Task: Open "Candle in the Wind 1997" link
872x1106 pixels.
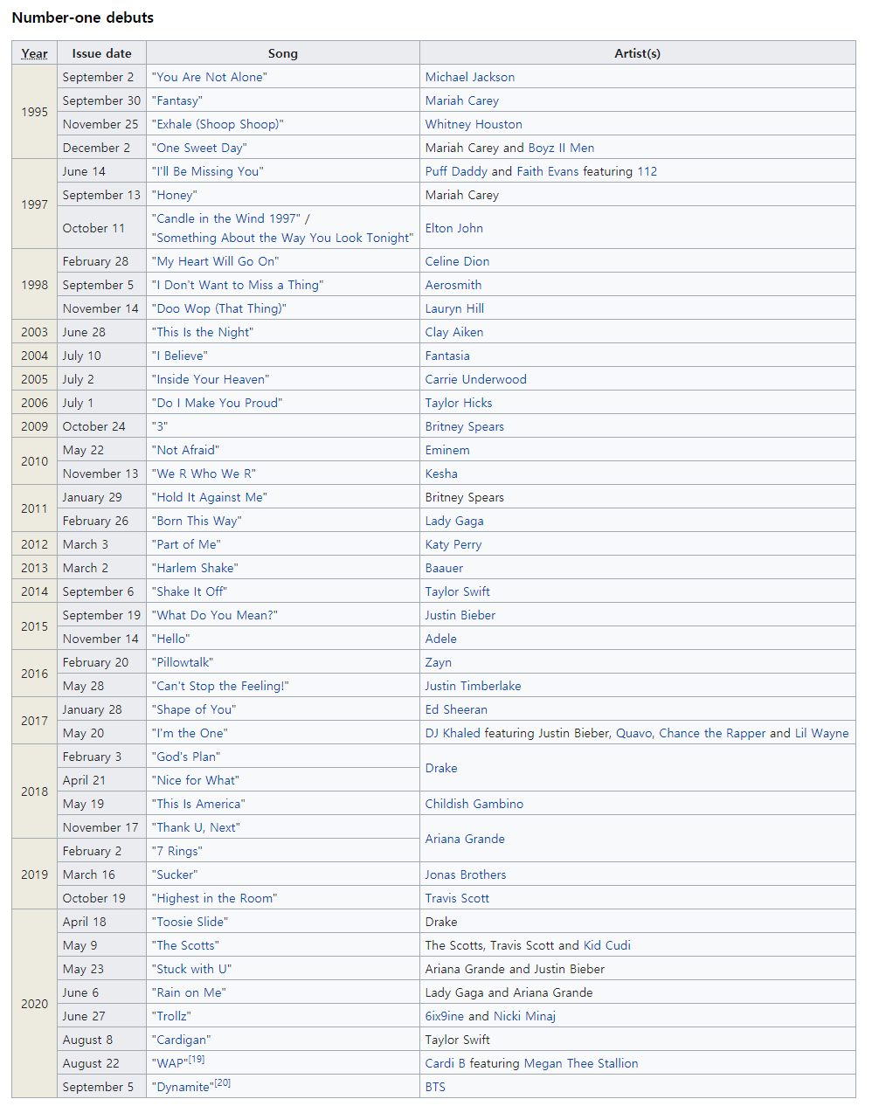Action: [x=227, y=218]
